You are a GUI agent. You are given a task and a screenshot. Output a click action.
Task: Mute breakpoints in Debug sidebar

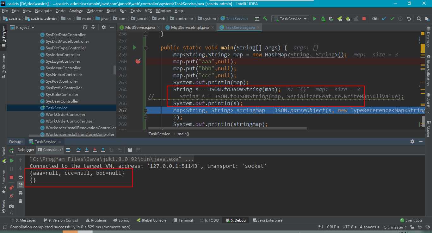click(x=11, y=196)
